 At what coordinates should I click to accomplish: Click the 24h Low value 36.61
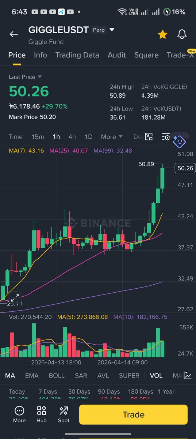[x=117, y=117]
